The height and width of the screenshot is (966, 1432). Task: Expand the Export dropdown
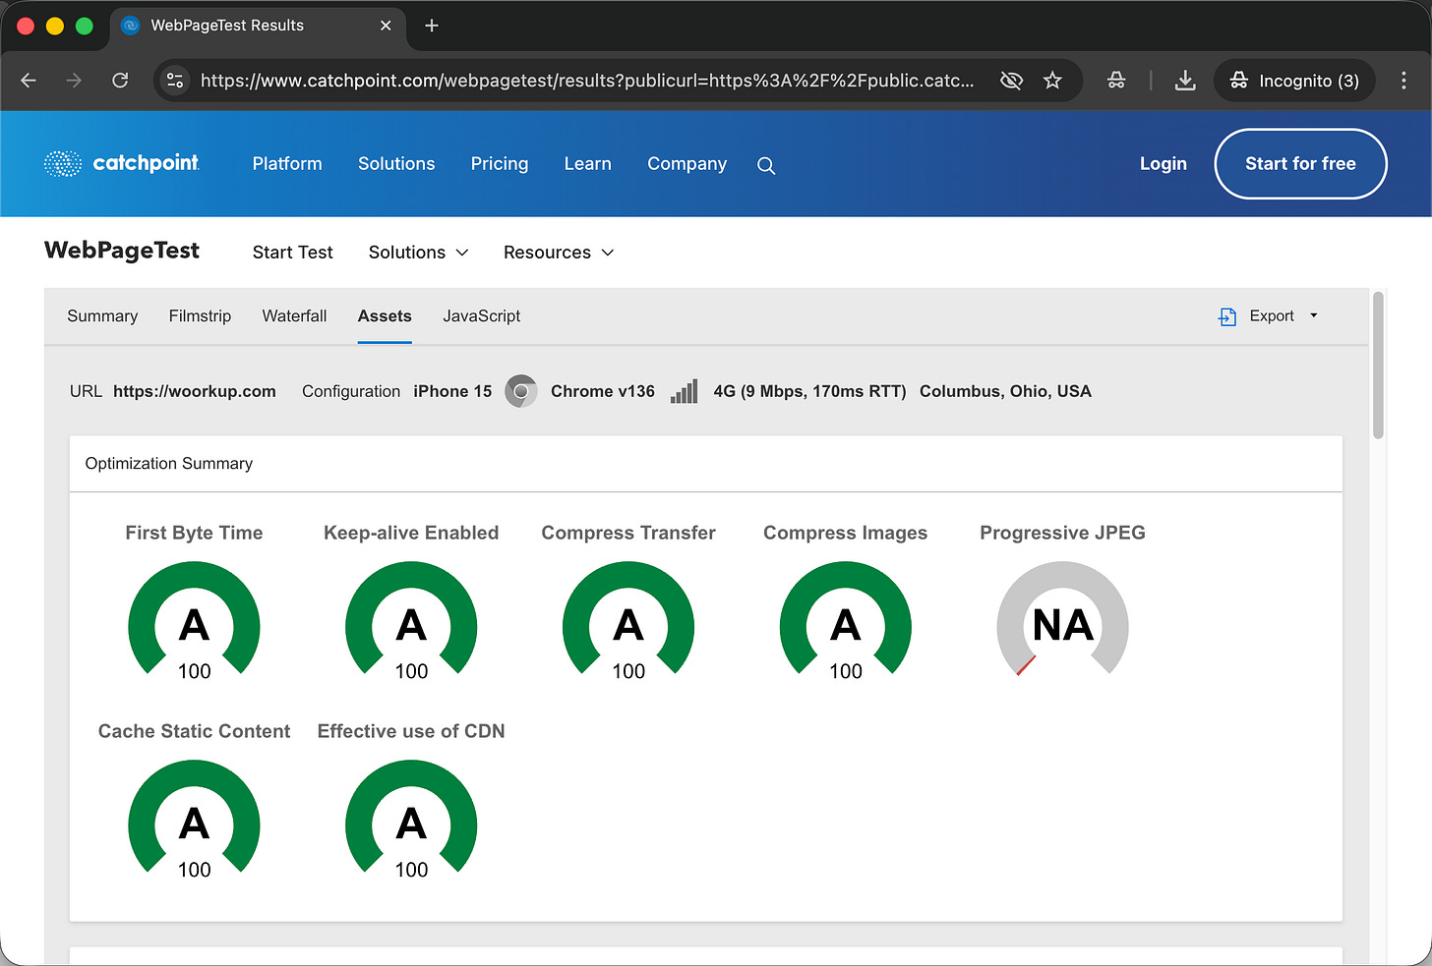click(1270, 316)
